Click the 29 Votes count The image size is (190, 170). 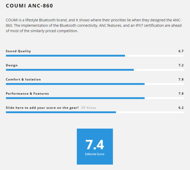pos(89,108)
